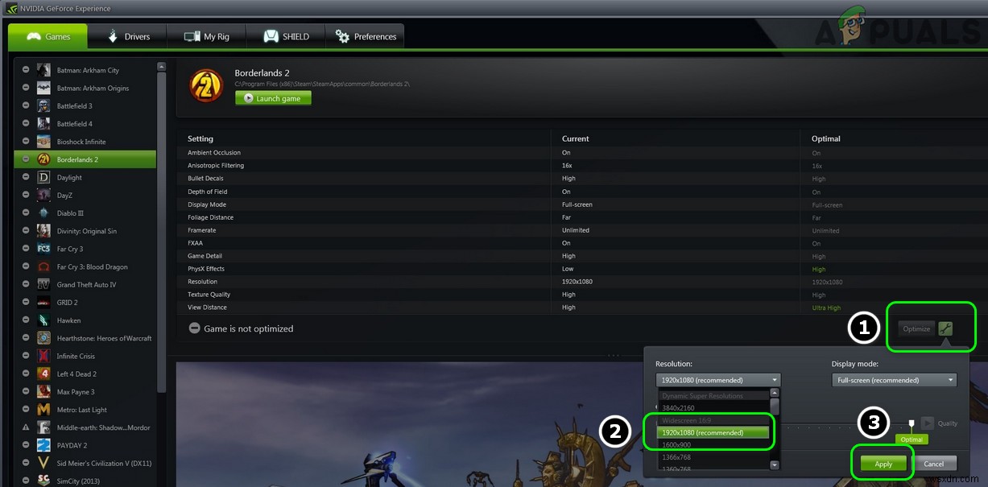Click the game list scrollbar up arrow
The height and width of the screenshot is (487, 988).
point(161,66)
